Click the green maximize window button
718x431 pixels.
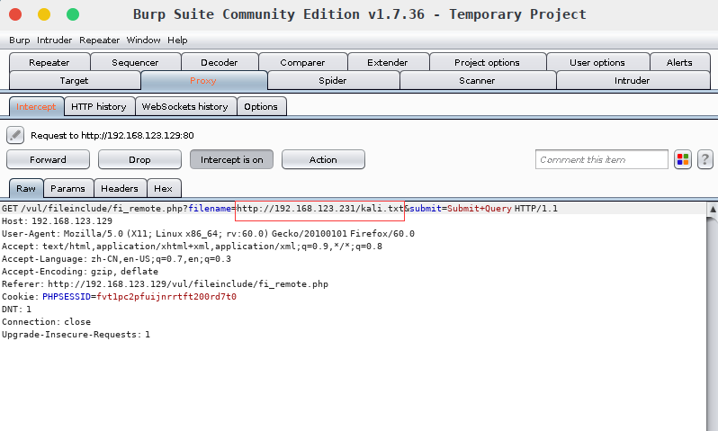pyautogui.click(x=73, y=14)
